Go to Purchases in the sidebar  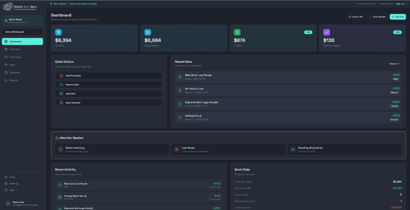(x=22, y=57)
